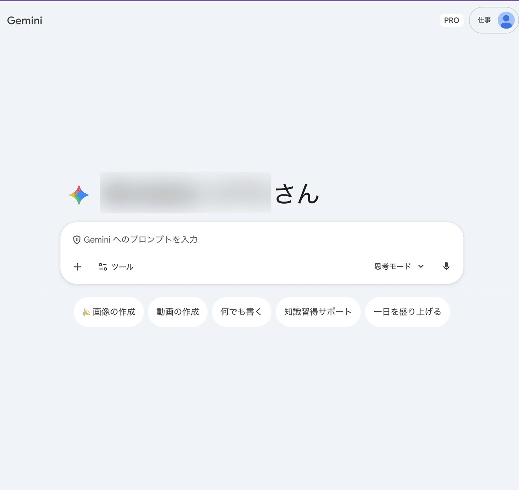Pick the 一日を盛り上げる suggestion chip
Image resolution: width=519 pixels, height=490 pixels.
click(407, 312)
